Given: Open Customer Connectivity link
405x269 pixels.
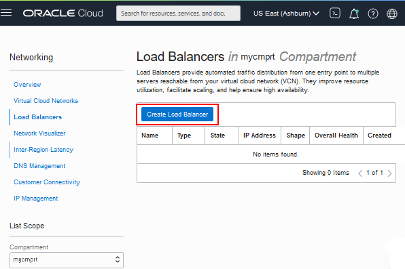Looking at the screenshot, I should pyautogui.click(x=47, y=182).
